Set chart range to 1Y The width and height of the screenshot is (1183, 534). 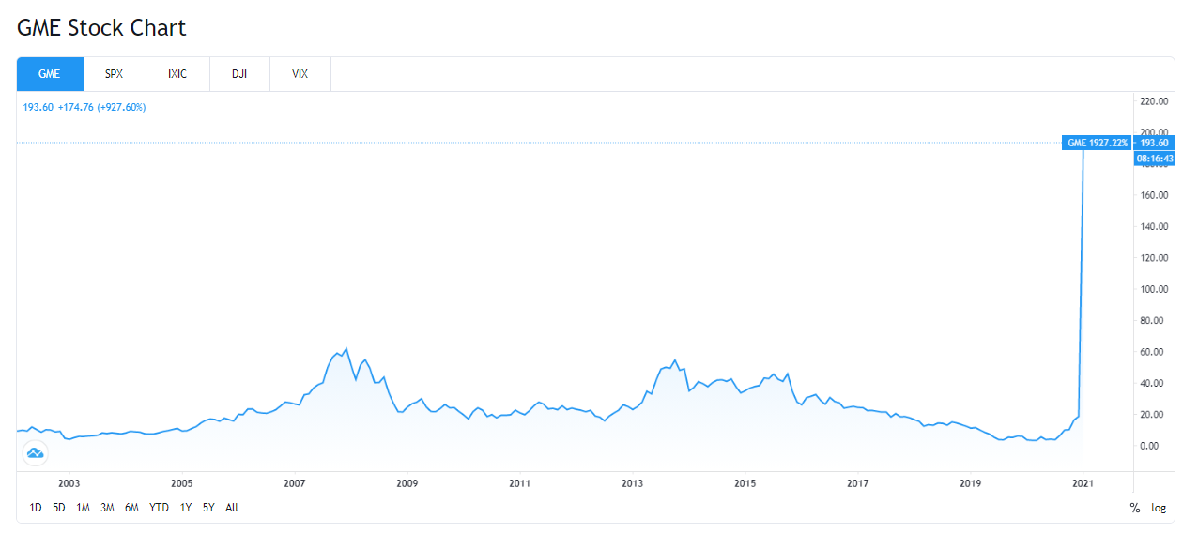pos(186,508)
